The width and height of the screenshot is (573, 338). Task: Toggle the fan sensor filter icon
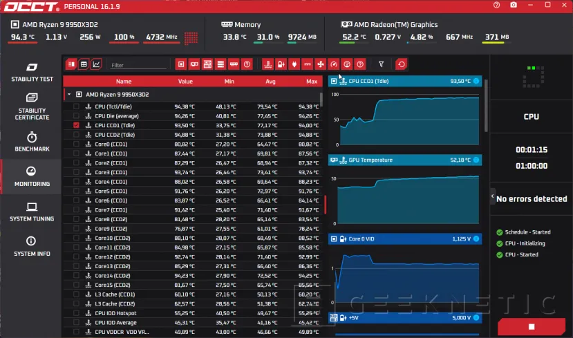(x=321, y=64)
